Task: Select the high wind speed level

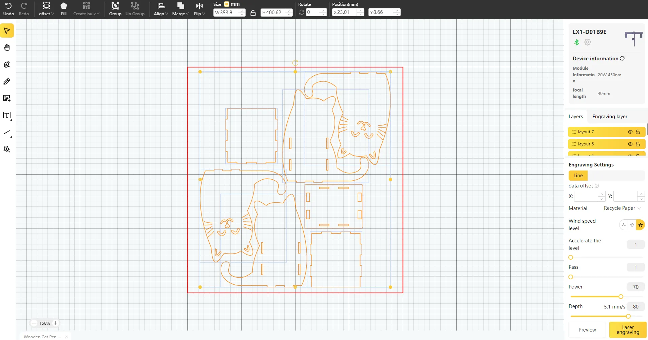Action: (641, 225)
